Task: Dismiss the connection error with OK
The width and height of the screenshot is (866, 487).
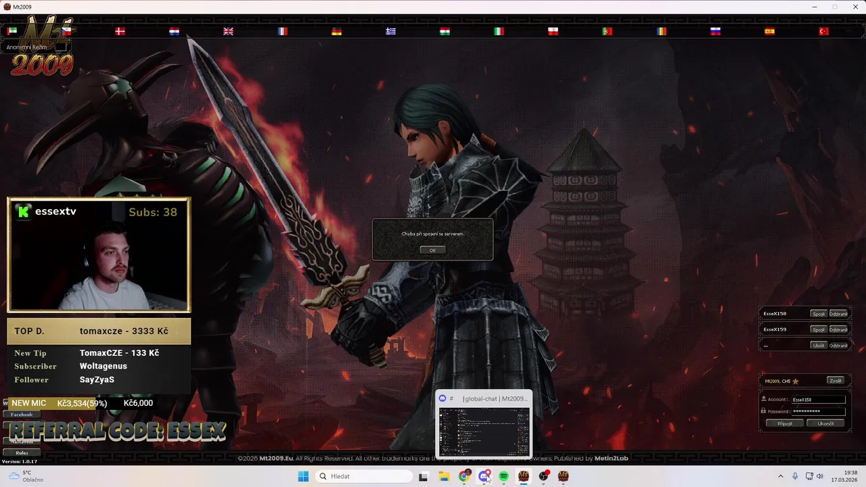Action: (x=432, y=250)
